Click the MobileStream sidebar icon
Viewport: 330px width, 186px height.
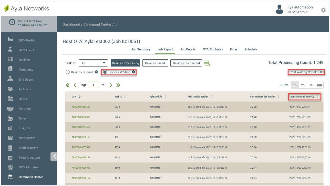[10, 148]
